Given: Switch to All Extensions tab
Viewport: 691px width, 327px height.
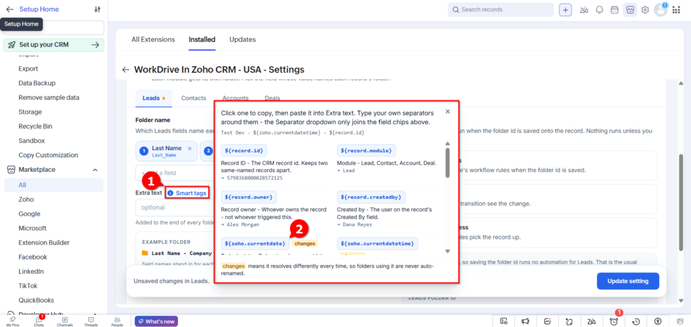Looking at the screenshot, I should 153,39.
